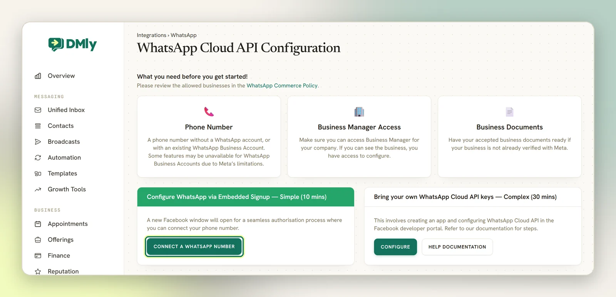The height and width of the screenshot is (297, 616).
Task: Click the Automation refresh icon
Action: (38, 158)
